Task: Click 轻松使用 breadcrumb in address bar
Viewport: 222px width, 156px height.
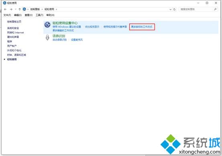Action: click(49, 9)
